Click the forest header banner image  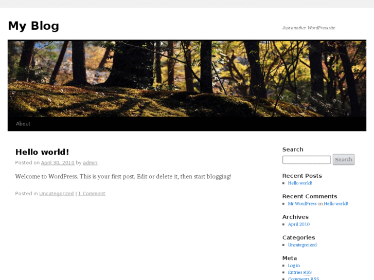pyautogui.click(x=187, y=79)
